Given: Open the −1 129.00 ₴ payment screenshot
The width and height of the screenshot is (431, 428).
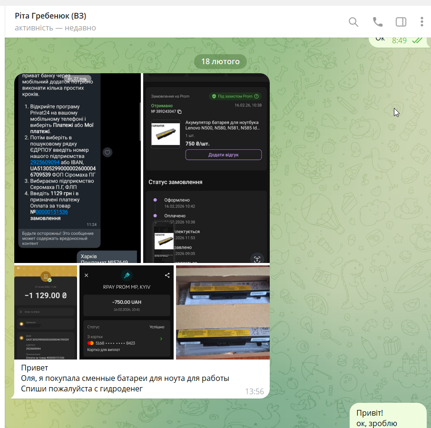Looking at the screenshot, I should 46,312.
